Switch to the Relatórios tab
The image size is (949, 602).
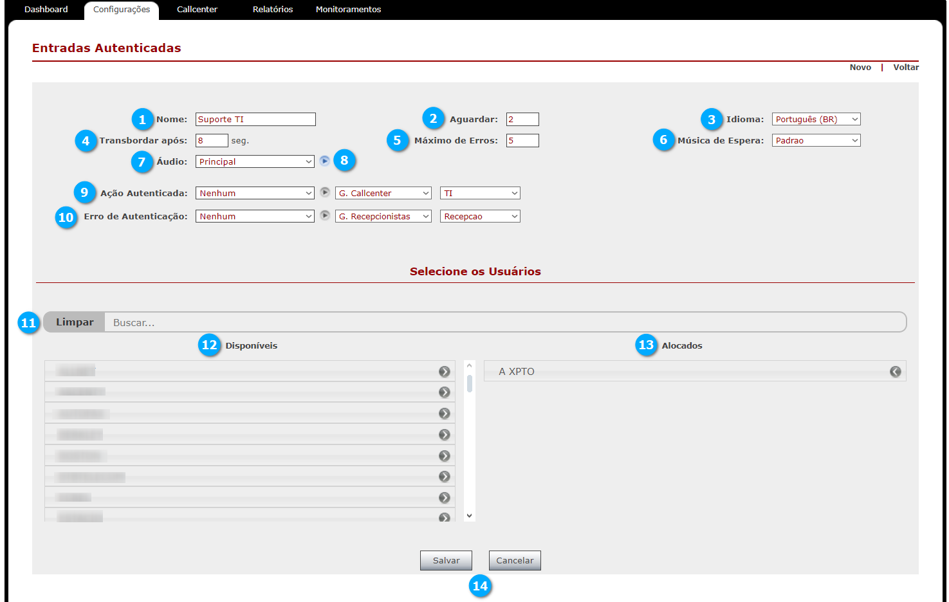tap(273, 10)
